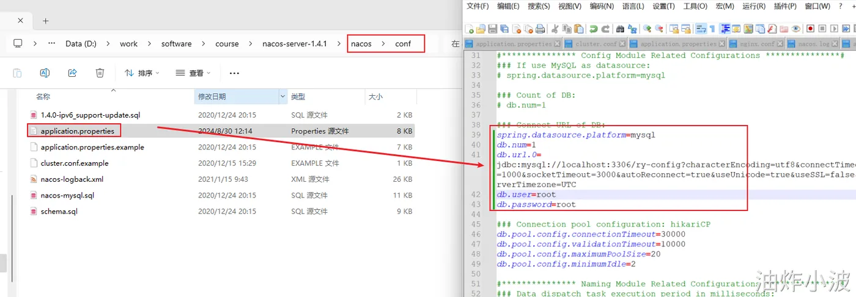This screenshot has height=297, width=856.
Task: Open the 视图(V) menu
Action: tap(570, 6)
